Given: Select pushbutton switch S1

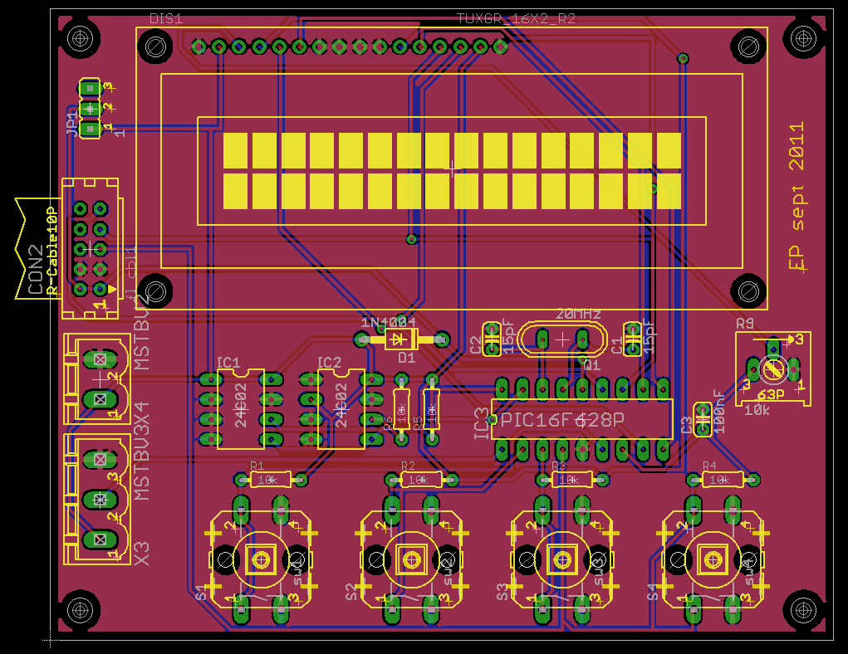Looking at the screenshot, I should (260, 559).
